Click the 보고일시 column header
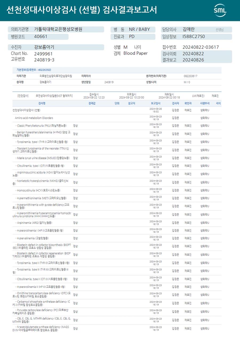Image resolution: width=240 pixels, height=339 pixels. 155,103
